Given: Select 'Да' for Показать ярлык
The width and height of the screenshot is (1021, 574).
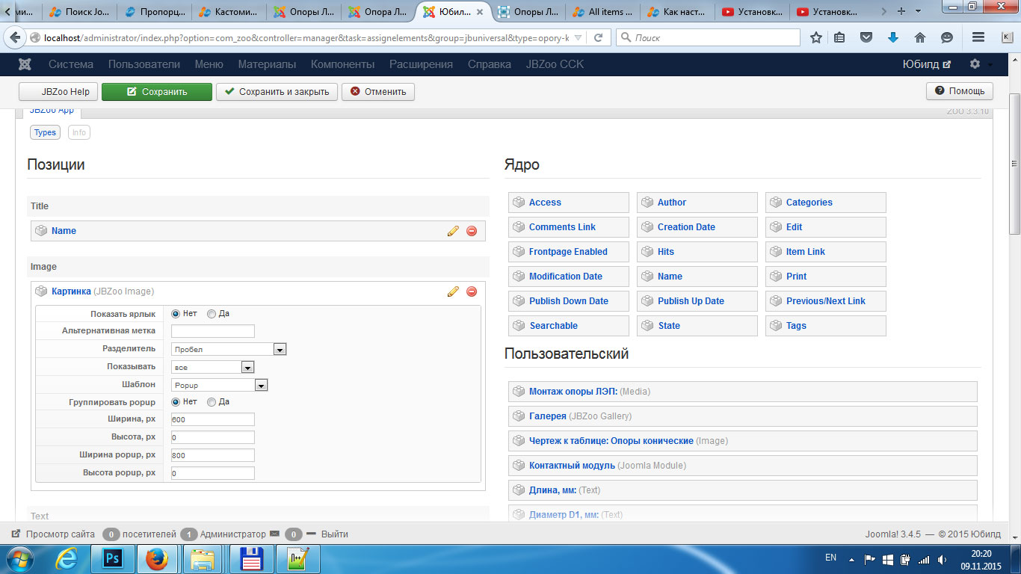Looking at the screenshot, I should tap(212, 314).
